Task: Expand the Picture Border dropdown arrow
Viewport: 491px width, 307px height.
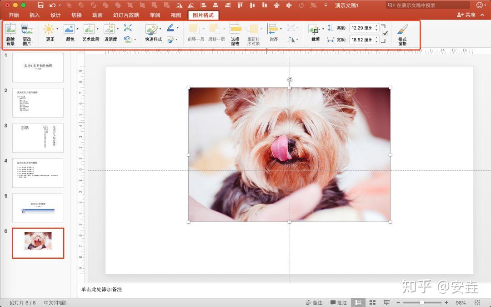Action: click(178, 28)
